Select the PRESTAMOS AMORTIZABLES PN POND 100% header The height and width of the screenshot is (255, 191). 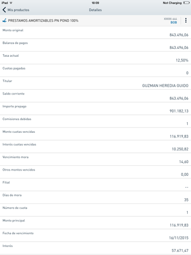43,21
